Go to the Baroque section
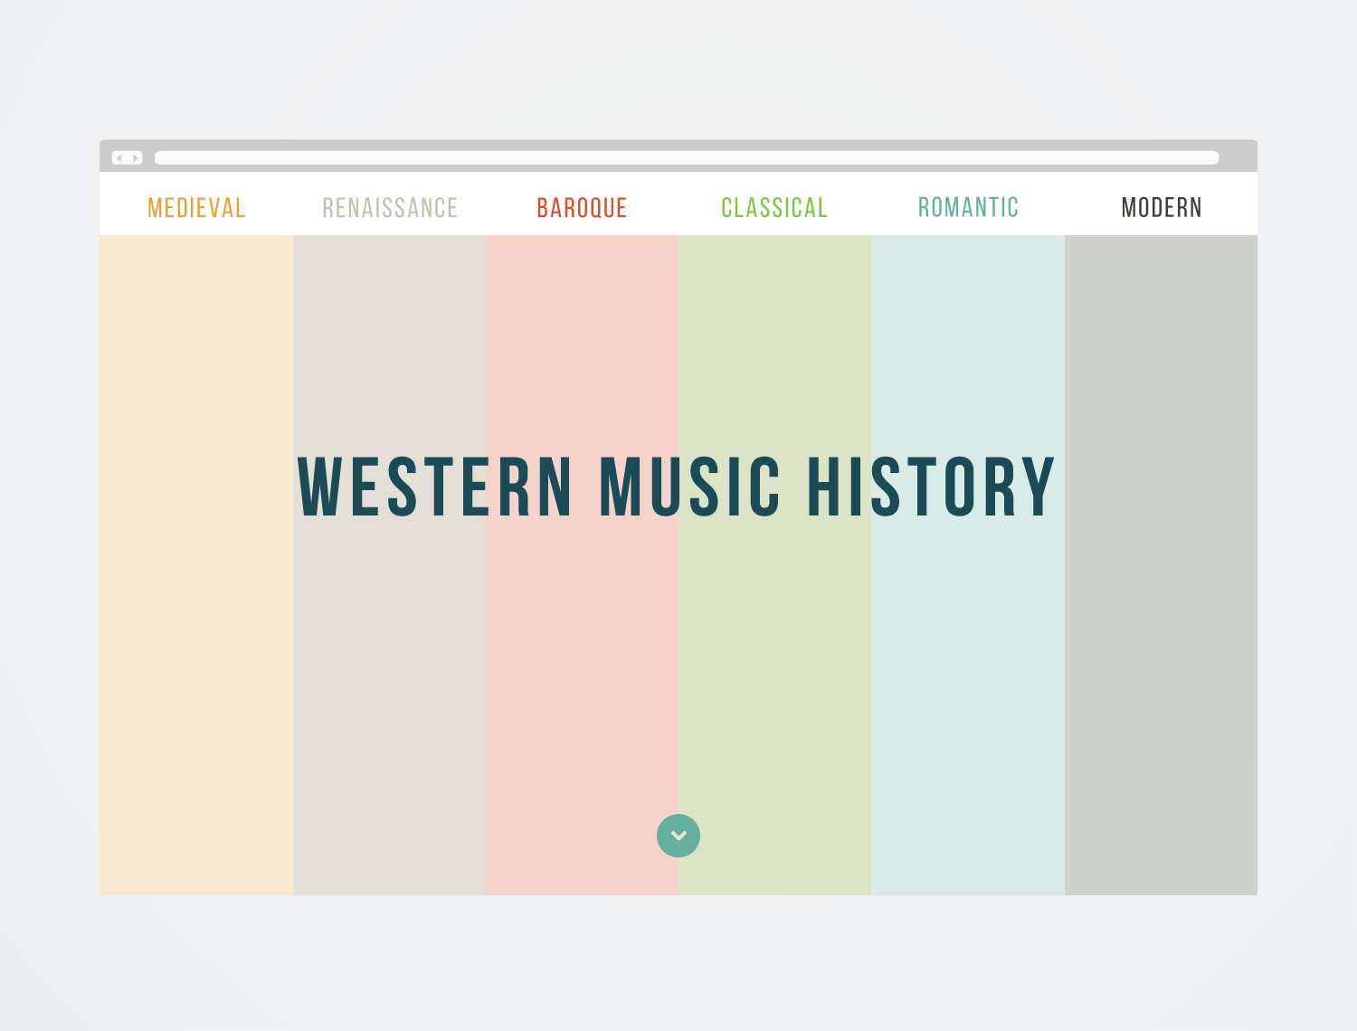 582,208
